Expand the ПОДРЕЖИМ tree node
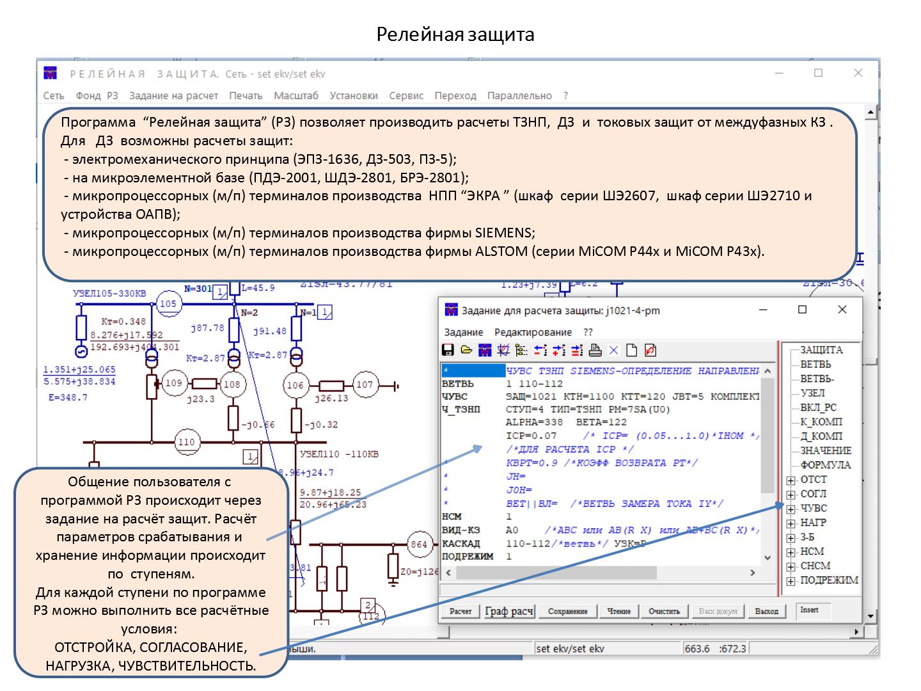This screenshot has width=921, height=691. [791, 581]
